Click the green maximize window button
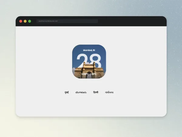The image size is (182, 137). click(30, 21)
